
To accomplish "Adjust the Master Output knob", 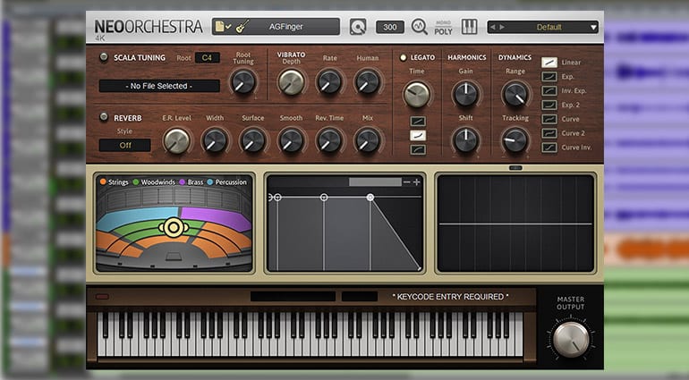I will pyautogui.click(x=571, y=340).
